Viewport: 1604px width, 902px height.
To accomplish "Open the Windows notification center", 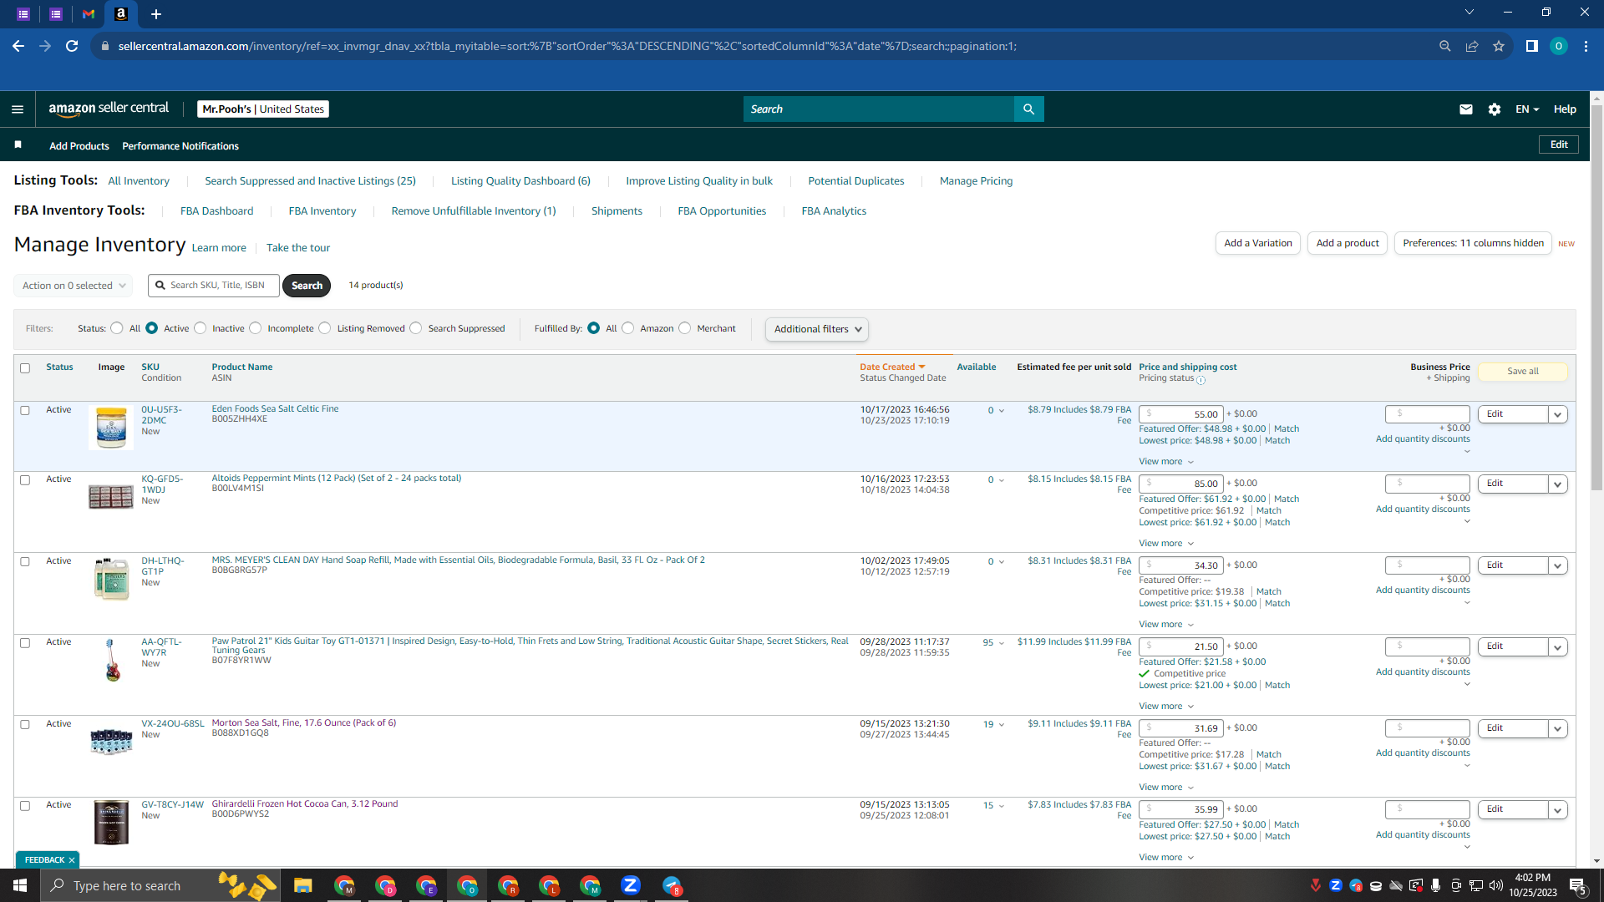I will tap(1577, 885).
